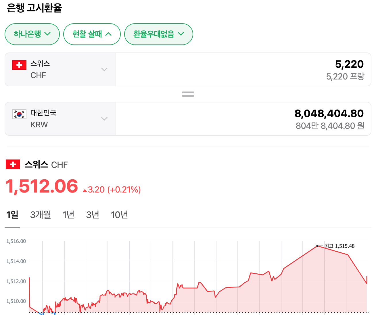Open the 환율우대없음 preference dropdown
Screen dimensions: 376x315
(158, 34)
